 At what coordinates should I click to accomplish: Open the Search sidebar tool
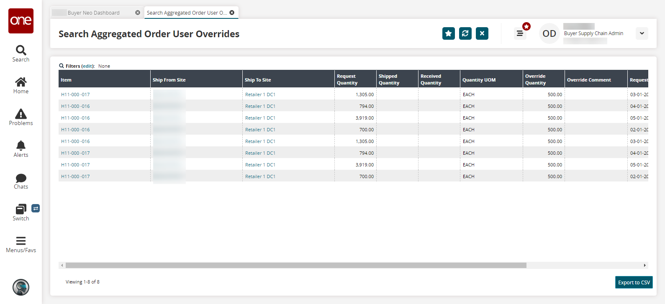tap(21, 54)
